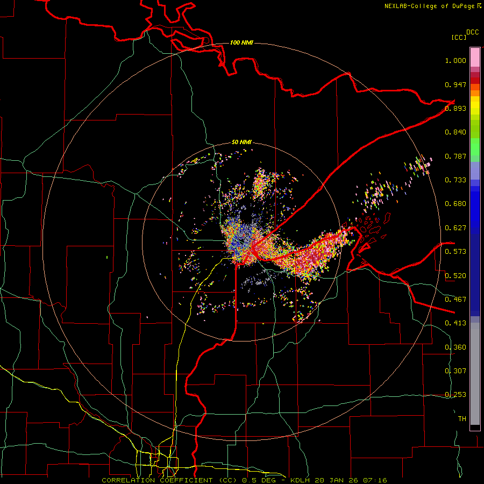The width and height of the screenshot is (484, 484).
Task: Pick the lavender color bar segment
Action: [475, 170]
